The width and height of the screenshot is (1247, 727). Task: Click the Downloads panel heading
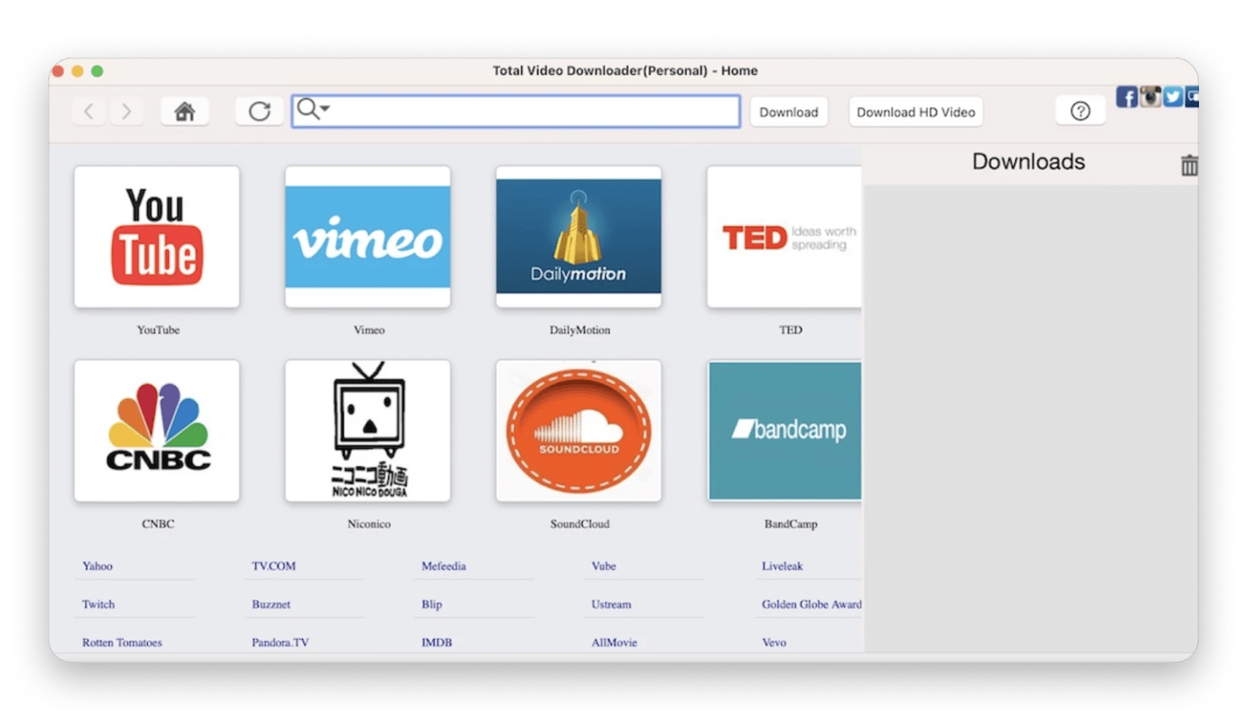click(x=1028, y=161)
